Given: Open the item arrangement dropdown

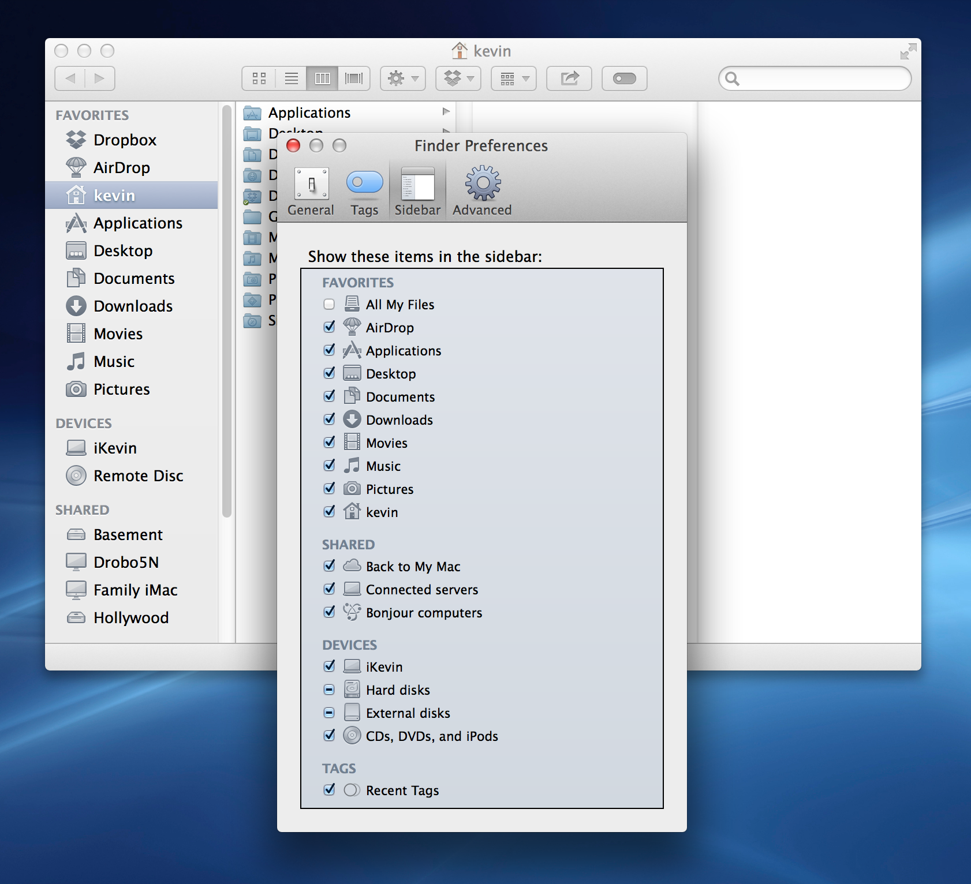Looking at the screenshot, I should (513, 78).
